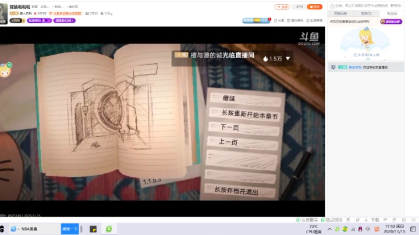This screenshot has height=235, width=419.
Task: Click 热点资讯 in browser status bar
Action: [331, 220]
